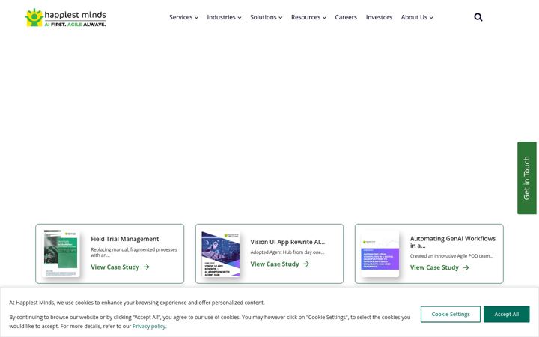Expand the Industries dropdown chevron
This screenshot has height=337, width=539.
tap(240, 18)
